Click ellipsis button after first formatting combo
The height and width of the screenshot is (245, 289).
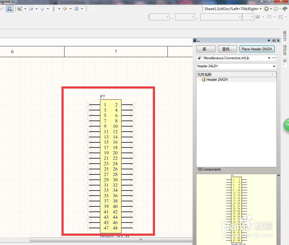(x=172, y=18)
